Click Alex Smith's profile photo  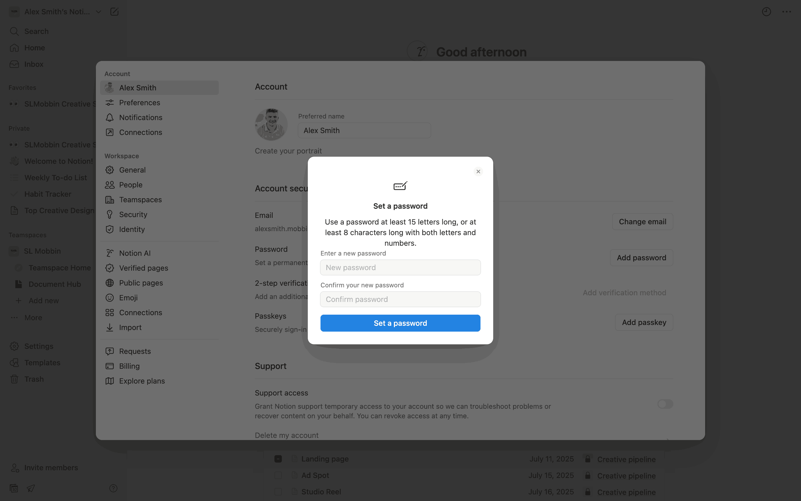click(x=271, y=124)
